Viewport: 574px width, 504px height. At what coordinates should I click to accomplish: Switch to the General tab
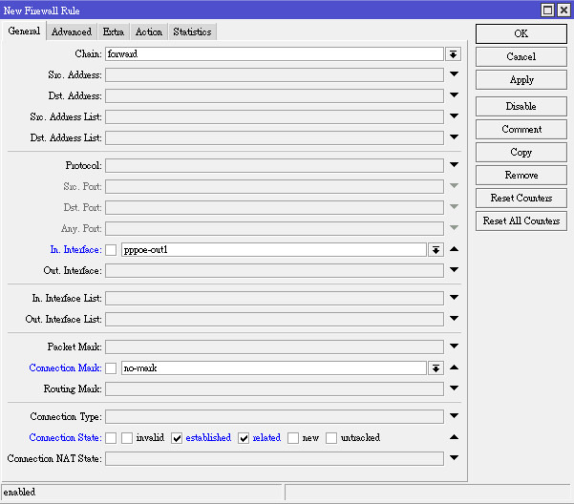(x=24, y=31)
